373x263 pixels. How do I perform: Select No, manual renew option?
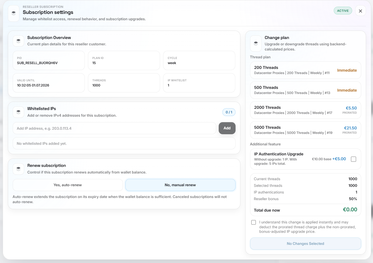pos(180,185)
